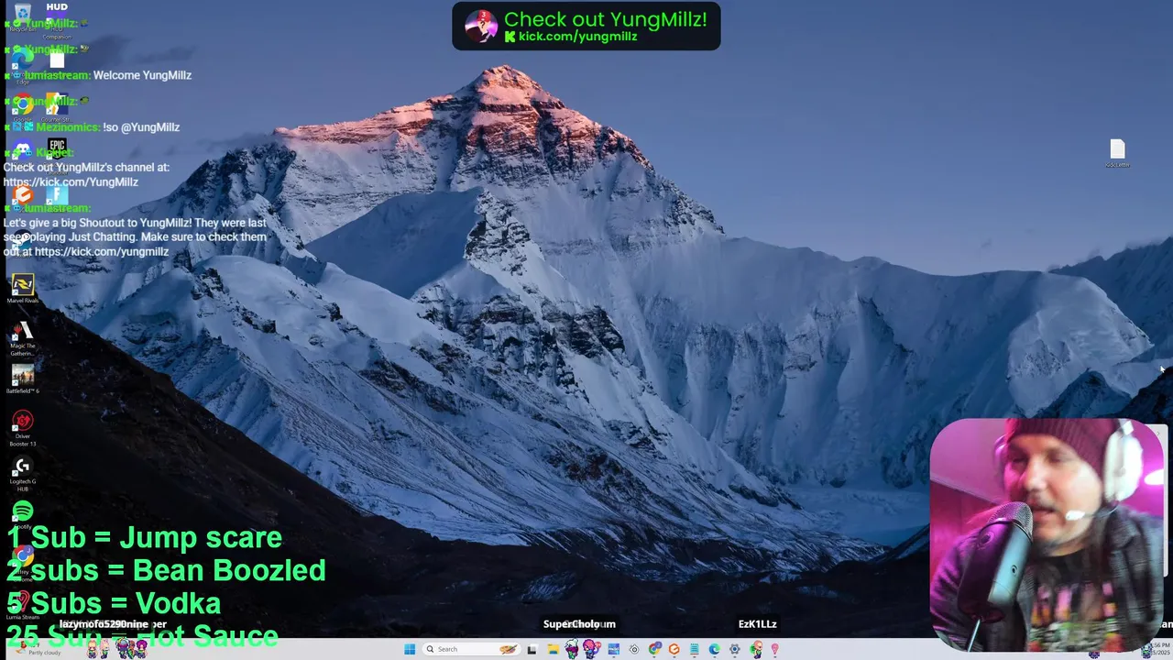
Task: Open the Settings gear on the taskbar
Action: coord(734,649)
